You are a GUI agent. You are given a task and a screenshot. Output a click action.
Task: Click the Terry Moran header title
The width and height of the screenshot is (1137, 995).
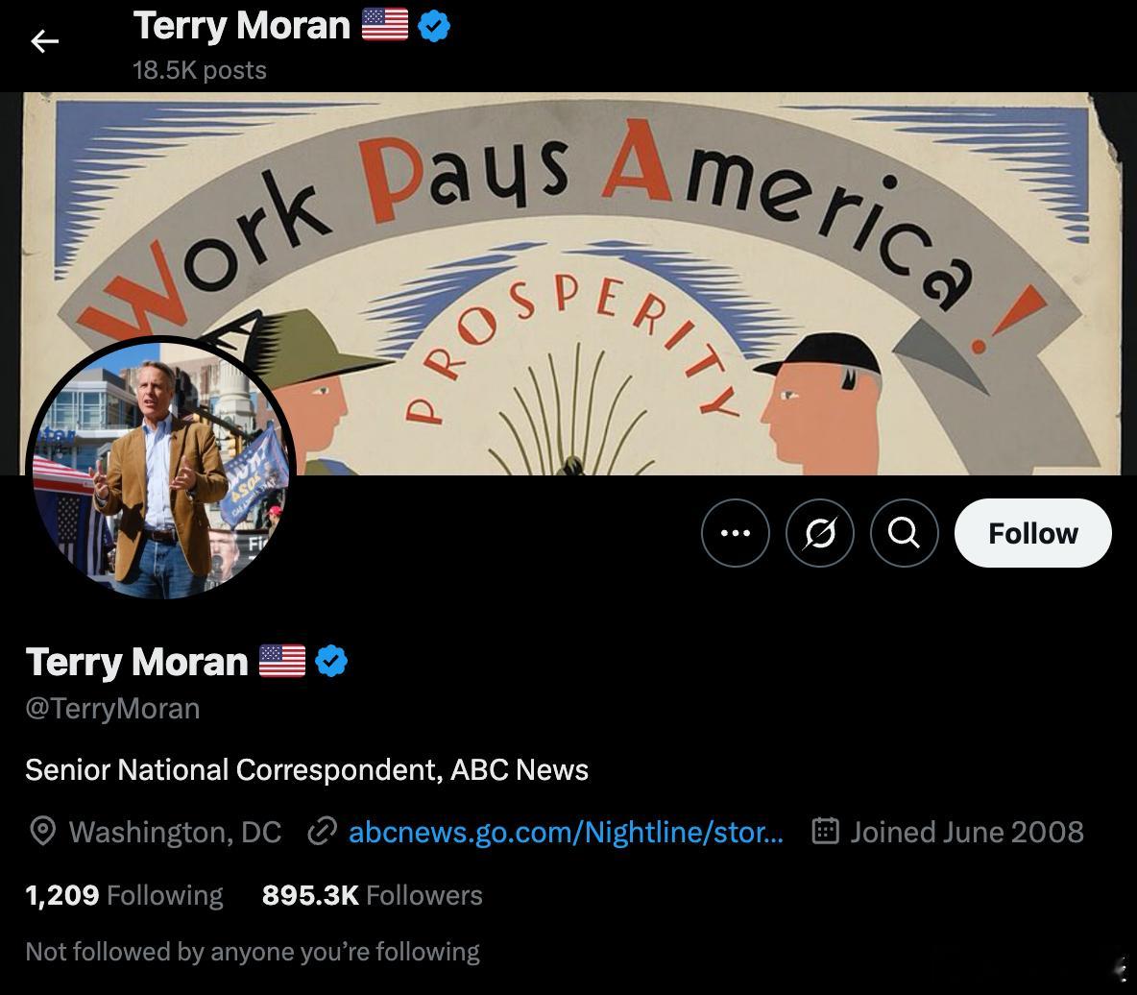241,26
